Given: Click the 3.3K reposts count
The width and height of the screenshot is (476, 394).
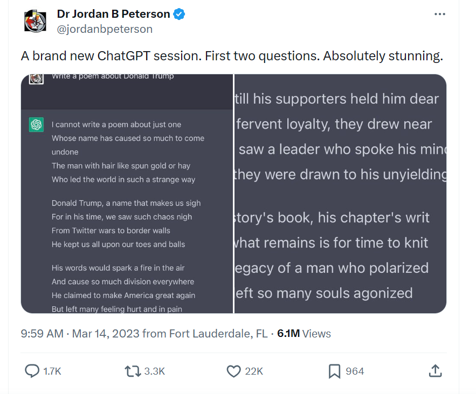Looking at the screenshot, I should pos(154,371).
